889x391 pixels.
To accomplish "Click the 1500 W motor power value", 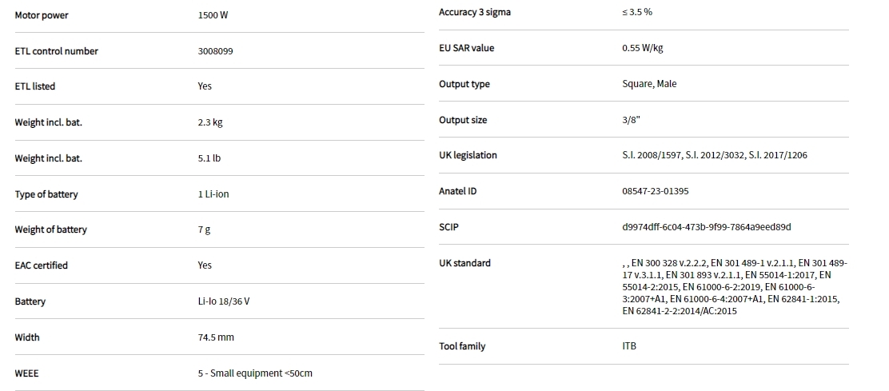I will [213, 16].
